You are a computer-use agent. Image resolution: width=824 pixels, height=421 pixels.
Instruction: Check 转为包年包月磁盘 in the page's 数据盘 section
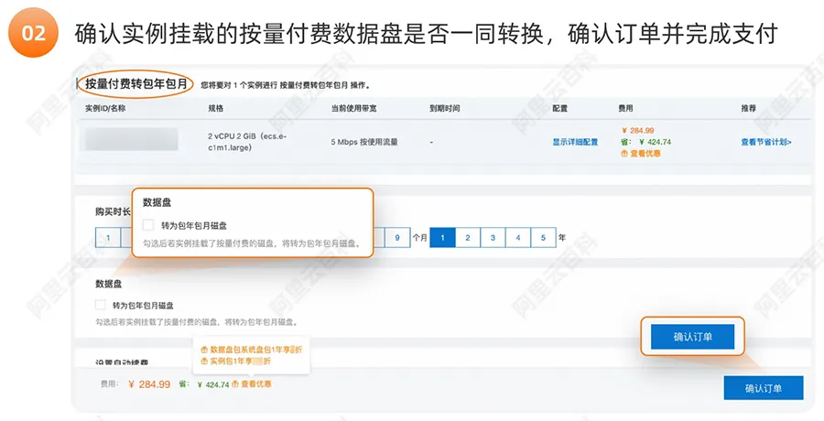coord(101,305)
